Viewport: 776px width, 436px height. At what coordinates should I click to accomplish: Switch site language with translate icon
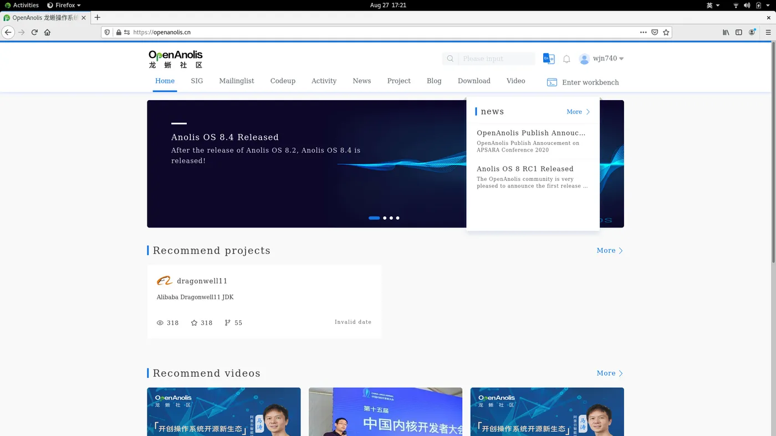[x=549, y=59]
